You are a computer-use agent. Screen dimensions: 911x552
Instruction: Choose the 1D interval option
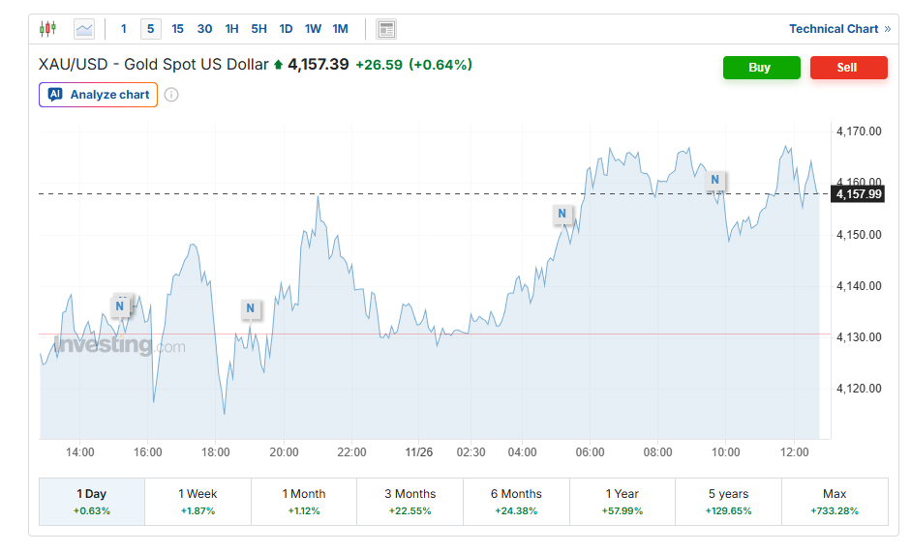286,29
